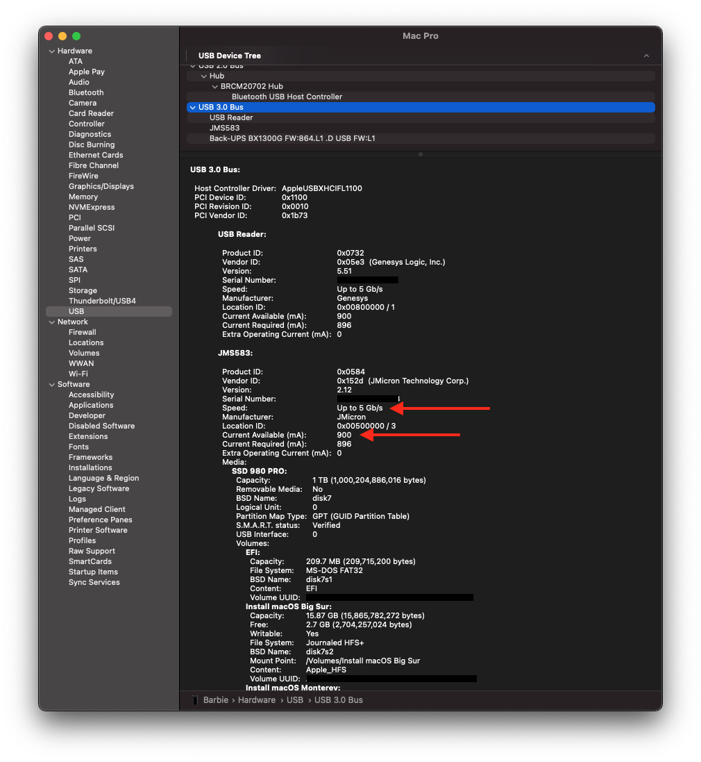Select Fibre Channel in sidebar
The width and height of the screenshot is (701, 762).
tap(93, 166)
